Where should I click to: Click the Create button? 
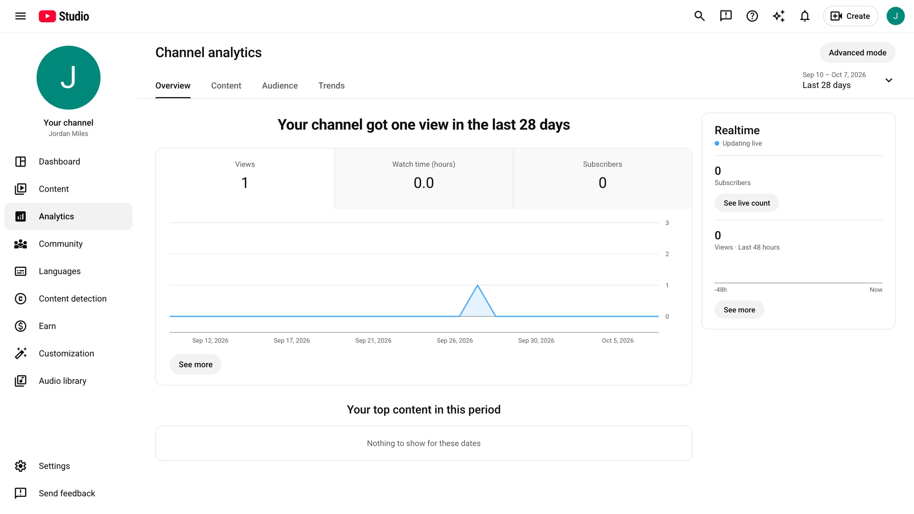pyautogui.click(x=850, y=16)
